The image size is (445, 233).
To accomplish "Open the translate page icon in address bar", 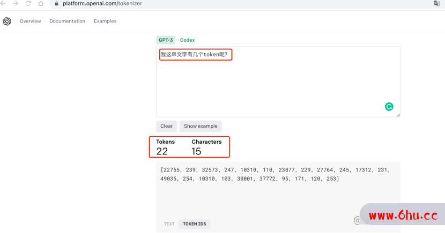I will tap(437, 3).
